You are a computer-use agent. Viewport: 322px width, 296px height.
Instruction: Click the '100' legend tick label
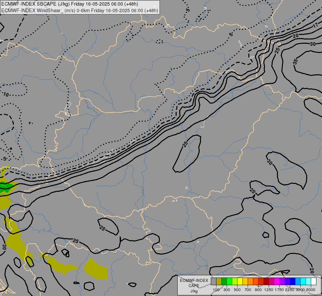tap(216, 290)
